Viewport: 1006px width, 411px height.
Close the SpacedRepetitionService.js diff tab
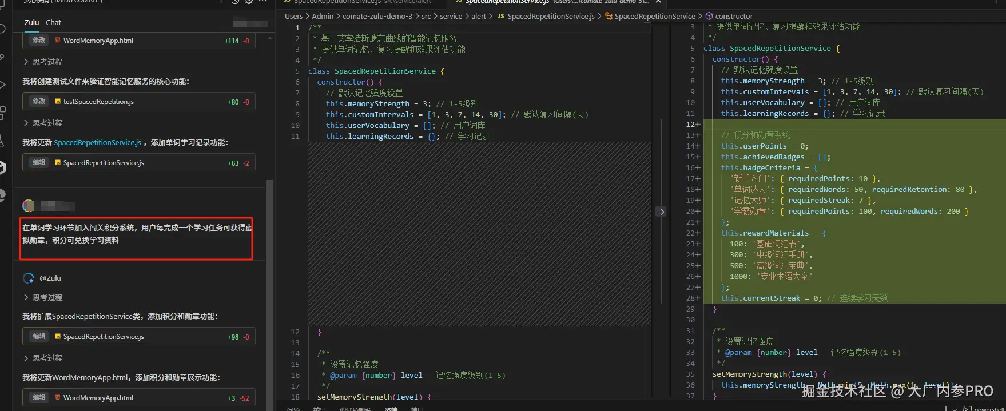tap(658, 2)
